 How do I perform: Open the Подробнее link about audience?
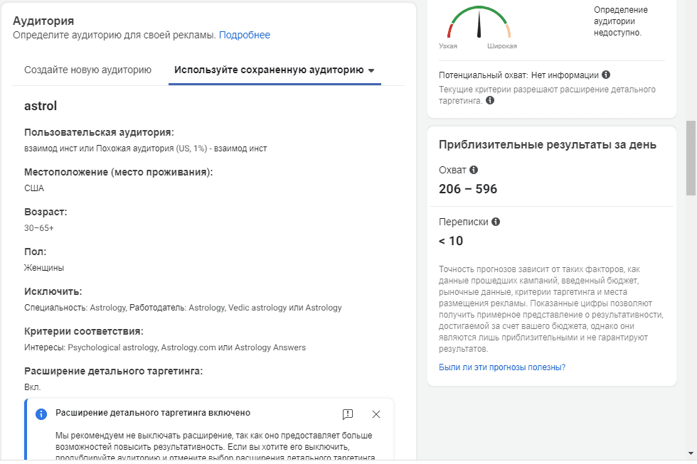(x=245, y=35)
